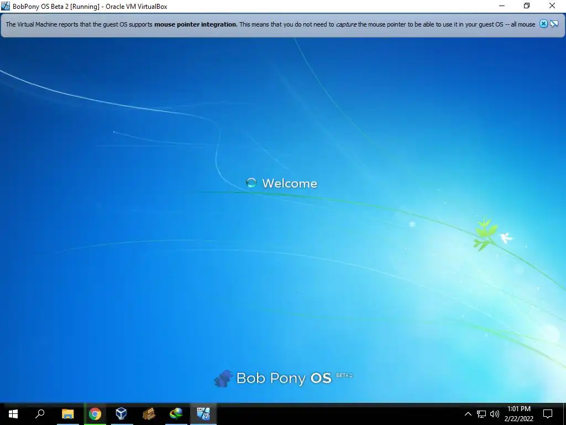Screen dimensions: 566x425
Task: Open File Explorer from taskbar
Action: pyautogui.click(x=68, y=414)
